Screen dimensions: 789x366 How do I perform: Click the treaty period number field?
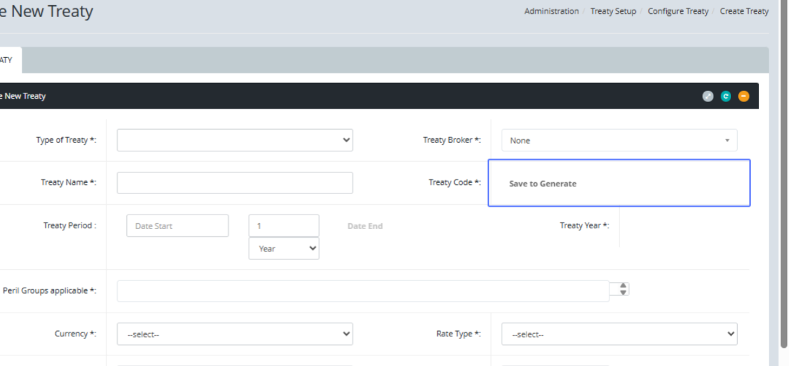pos(283,226)
